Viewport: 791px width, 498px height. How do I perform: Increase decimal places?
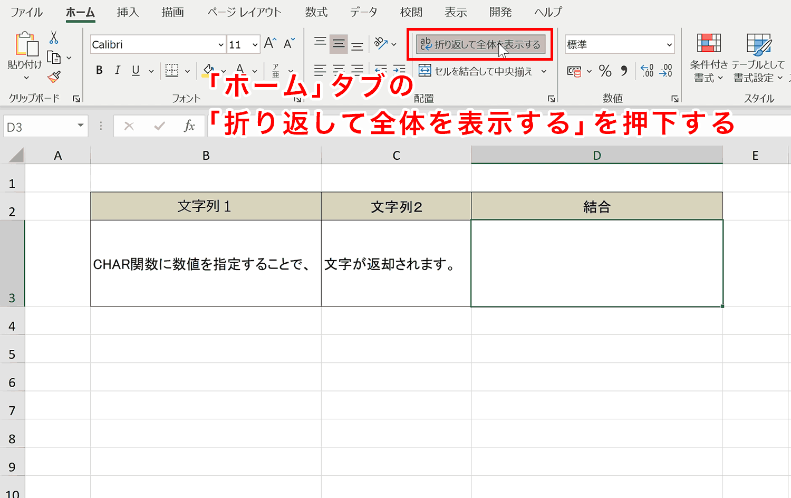(x=647, y=71)
